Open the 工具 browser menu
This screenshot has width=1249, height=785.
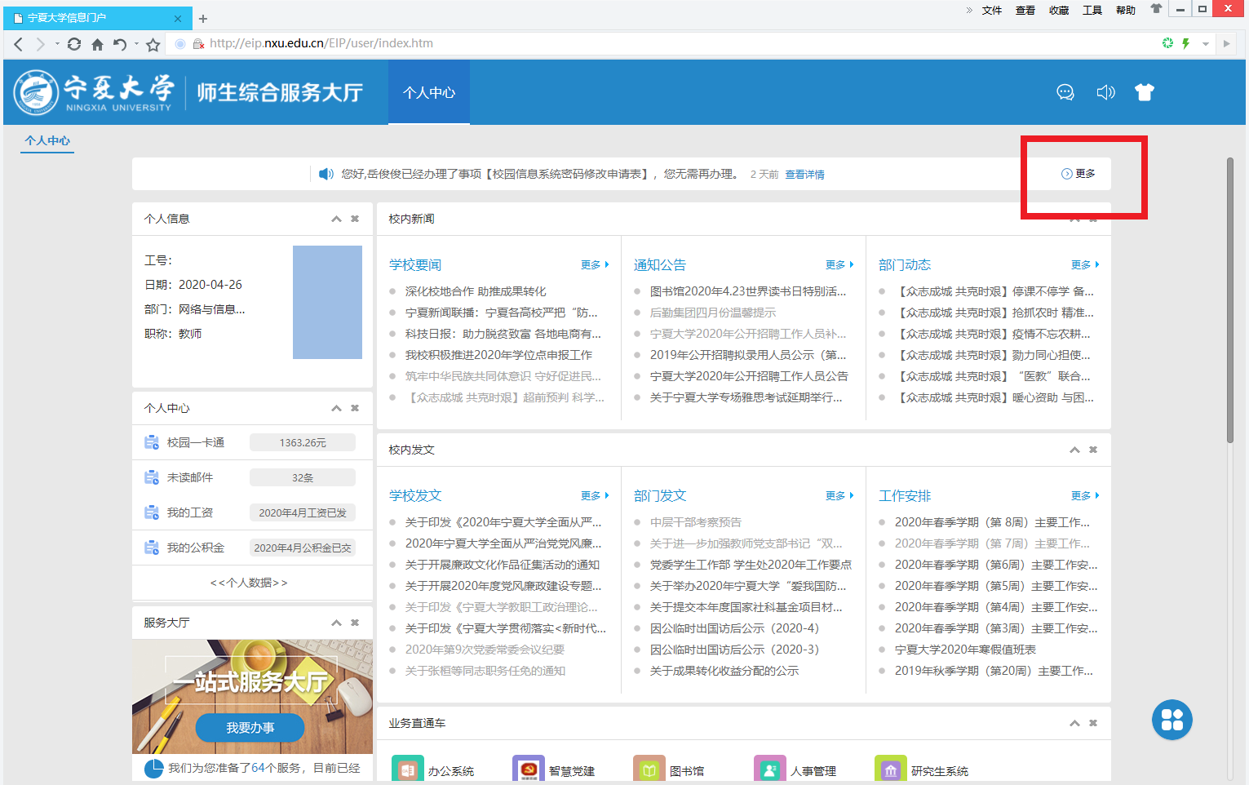1092,11
